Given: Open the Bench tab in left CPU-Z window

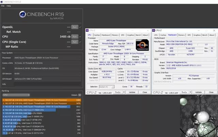Looking at the screenshot, I should coord(138,35).
